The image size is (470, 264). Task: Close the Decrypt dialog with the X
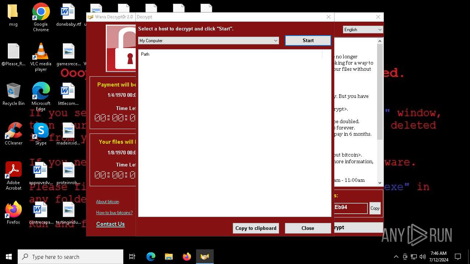point(329,17)
